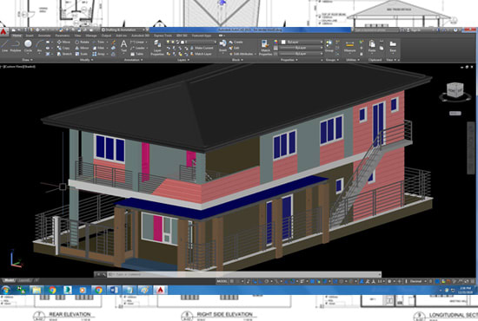Viewport: 478px width, 321px height.
Task: Click the command line input field
Action: 244,274
